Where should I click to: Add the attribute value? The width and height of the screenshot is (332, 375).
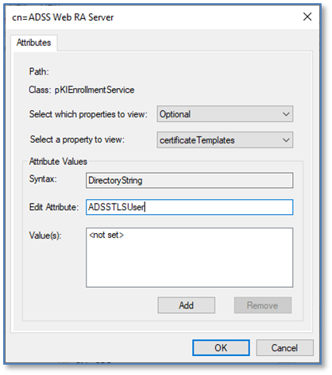[x=186, y=305]
